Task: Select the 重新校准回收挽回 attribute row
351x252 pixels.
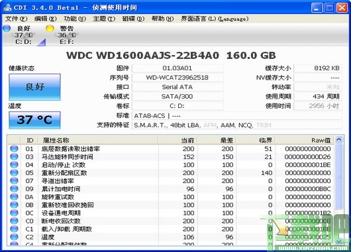Action: click(x=171, y=205)
